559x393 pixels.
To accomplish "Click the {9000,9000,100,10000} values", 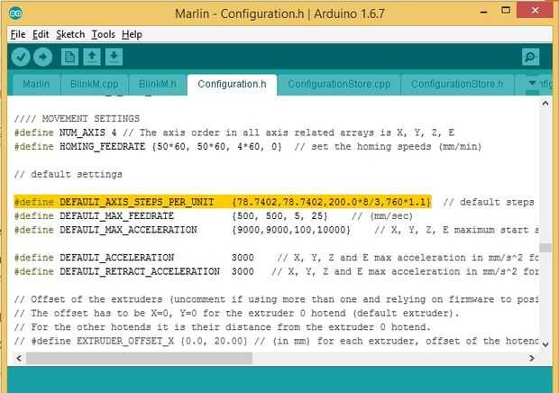I will tap(291, 230).
